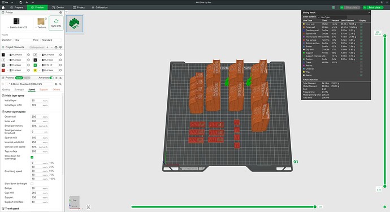Go to the Home screen icon

[x=3, y=7]
